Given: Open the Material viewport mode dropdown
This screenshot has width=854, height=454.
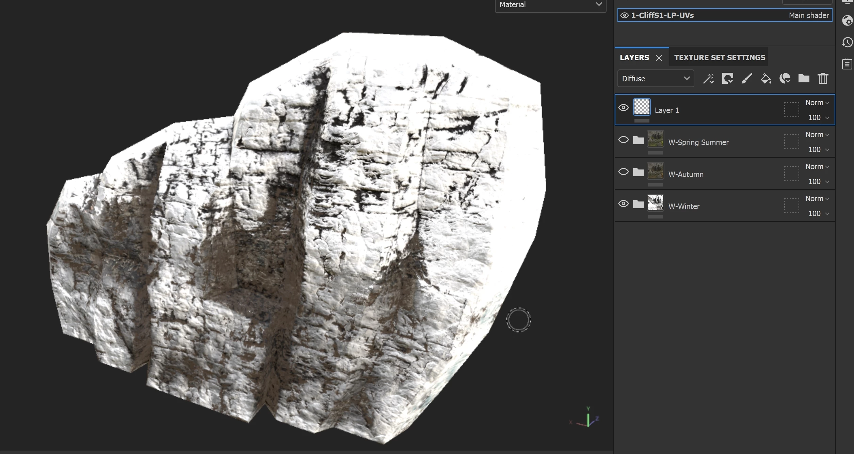Looking at the screenshot, I should pos(550,5).
